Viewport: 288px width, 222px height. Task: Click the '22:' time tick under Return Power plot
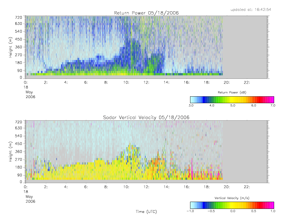pyautogui.click(x=246, y=82)
